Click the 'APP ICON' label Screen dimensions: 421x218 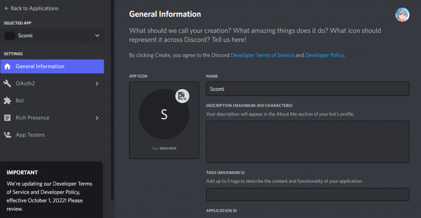[138, 76]
